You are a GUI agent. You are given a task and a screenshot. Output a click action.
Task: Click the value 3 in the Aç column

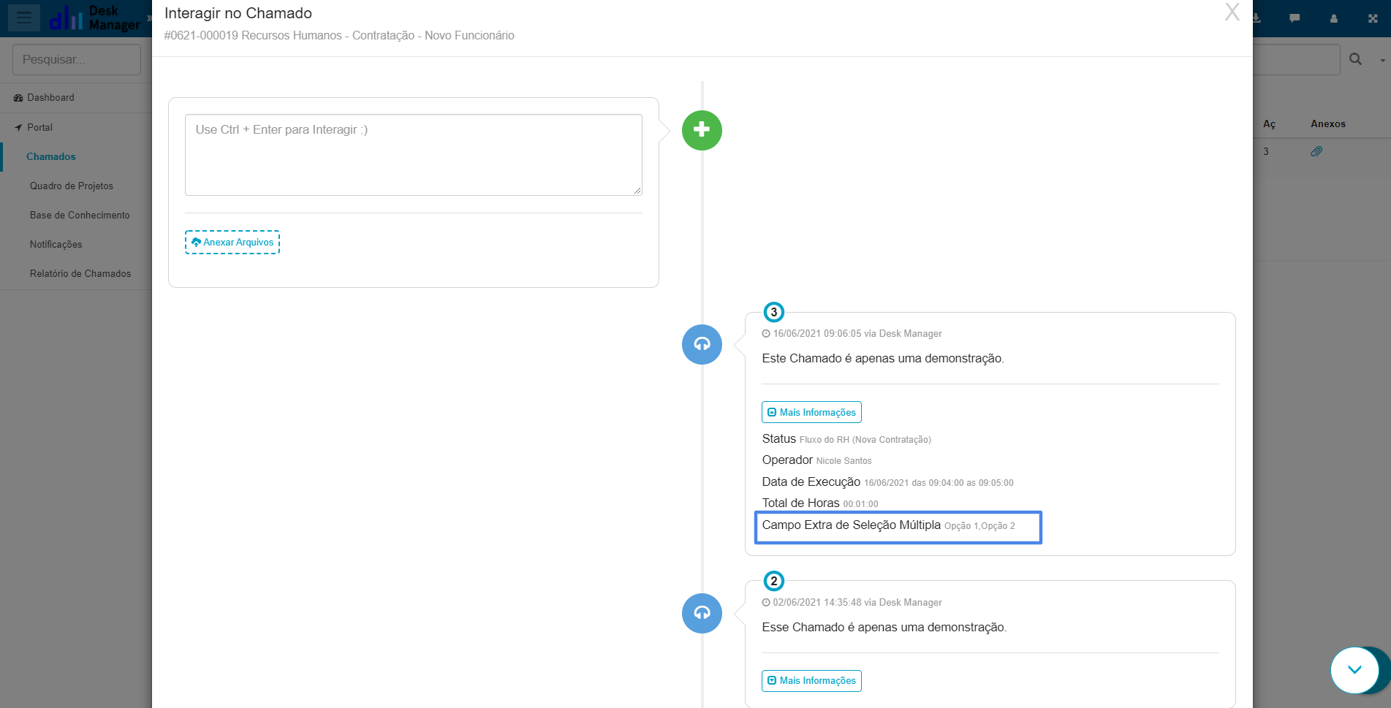pyautogui.click(x=1266, y=151)
